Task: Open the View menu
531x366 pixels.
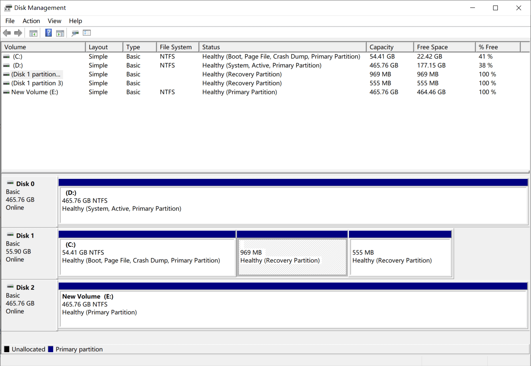Action: 54,21
